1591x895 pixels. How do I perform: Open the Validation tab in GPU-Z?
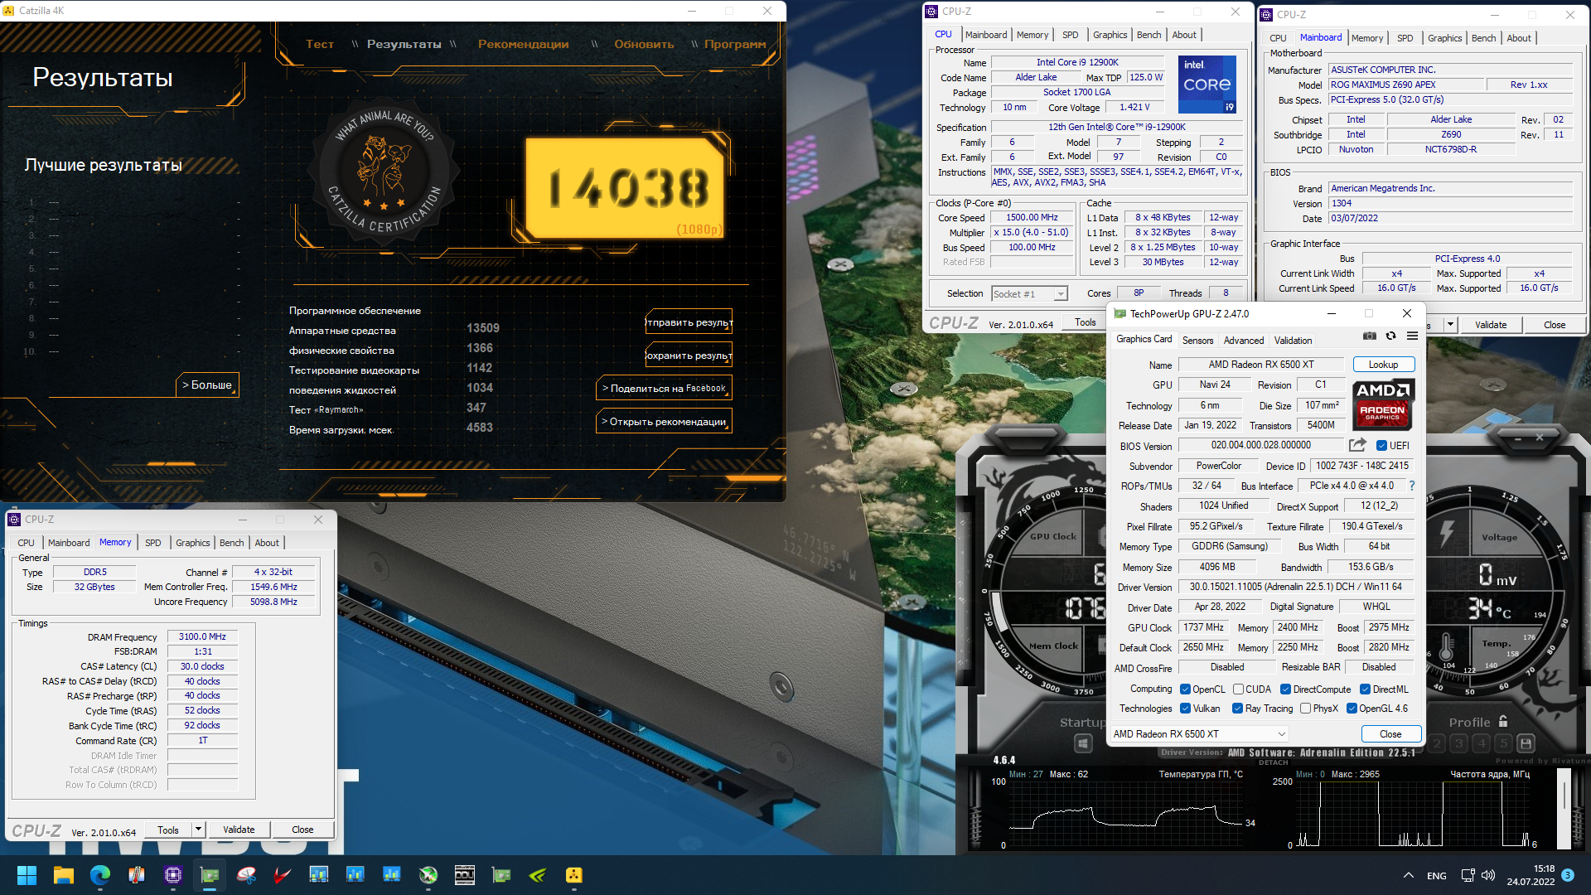1293,341
